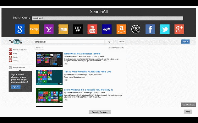Select the Amazon search icon
This screenshot has width=198, height=123.
[121, 29]
